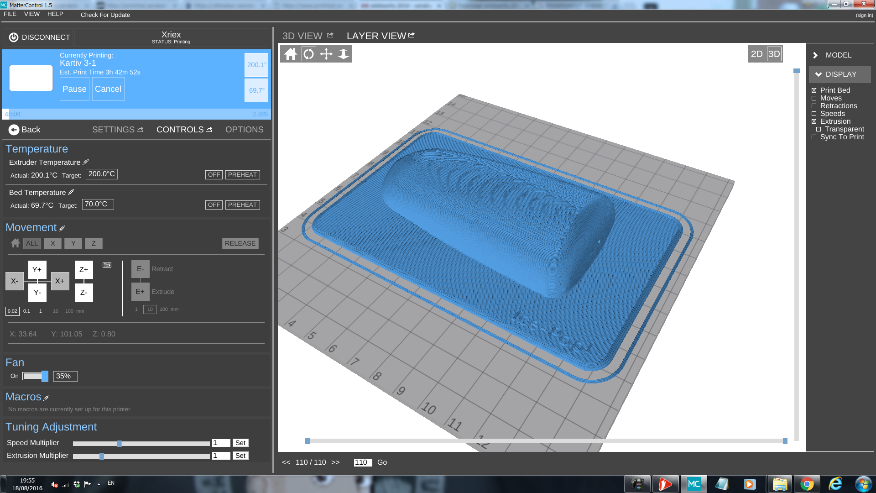Click Check For Update link

[105, 15]
